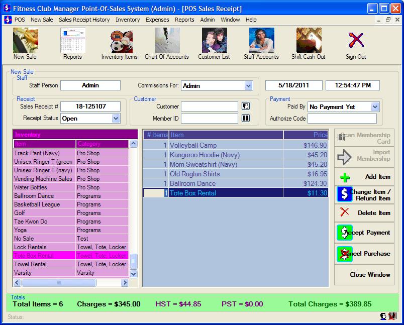This screenshot has width=404, height=325.
Task: Click the Sign Out X icon
Action: pyautogui.click(x=356, y=41)
